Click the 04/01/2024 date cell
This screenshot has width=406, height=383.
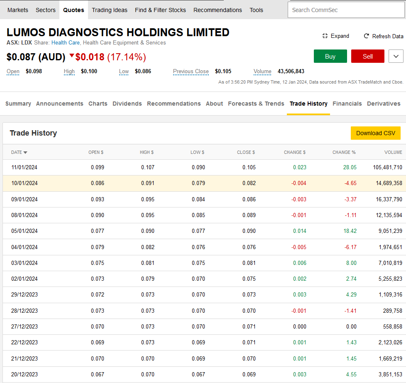point(24,247)
